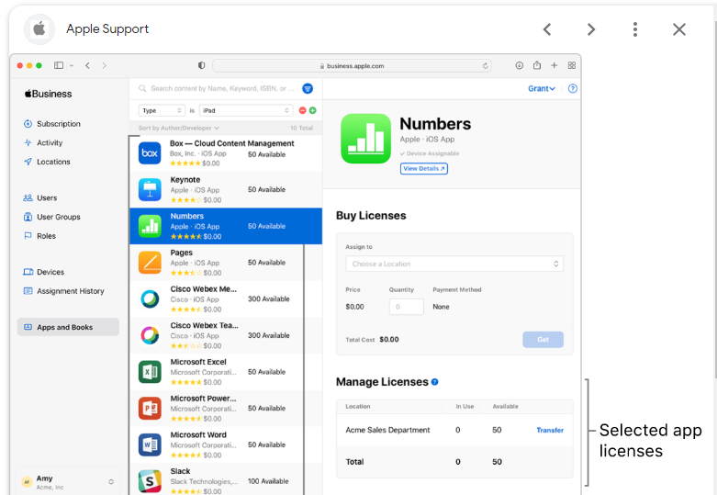717x495 pixels.
Task: Close the Apple Support viewer
Action: [x=679, y=29]
